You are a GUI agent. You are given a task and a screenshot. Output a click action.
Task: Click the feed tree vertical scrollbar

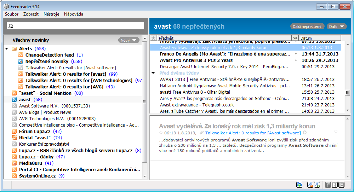(145, 101)
